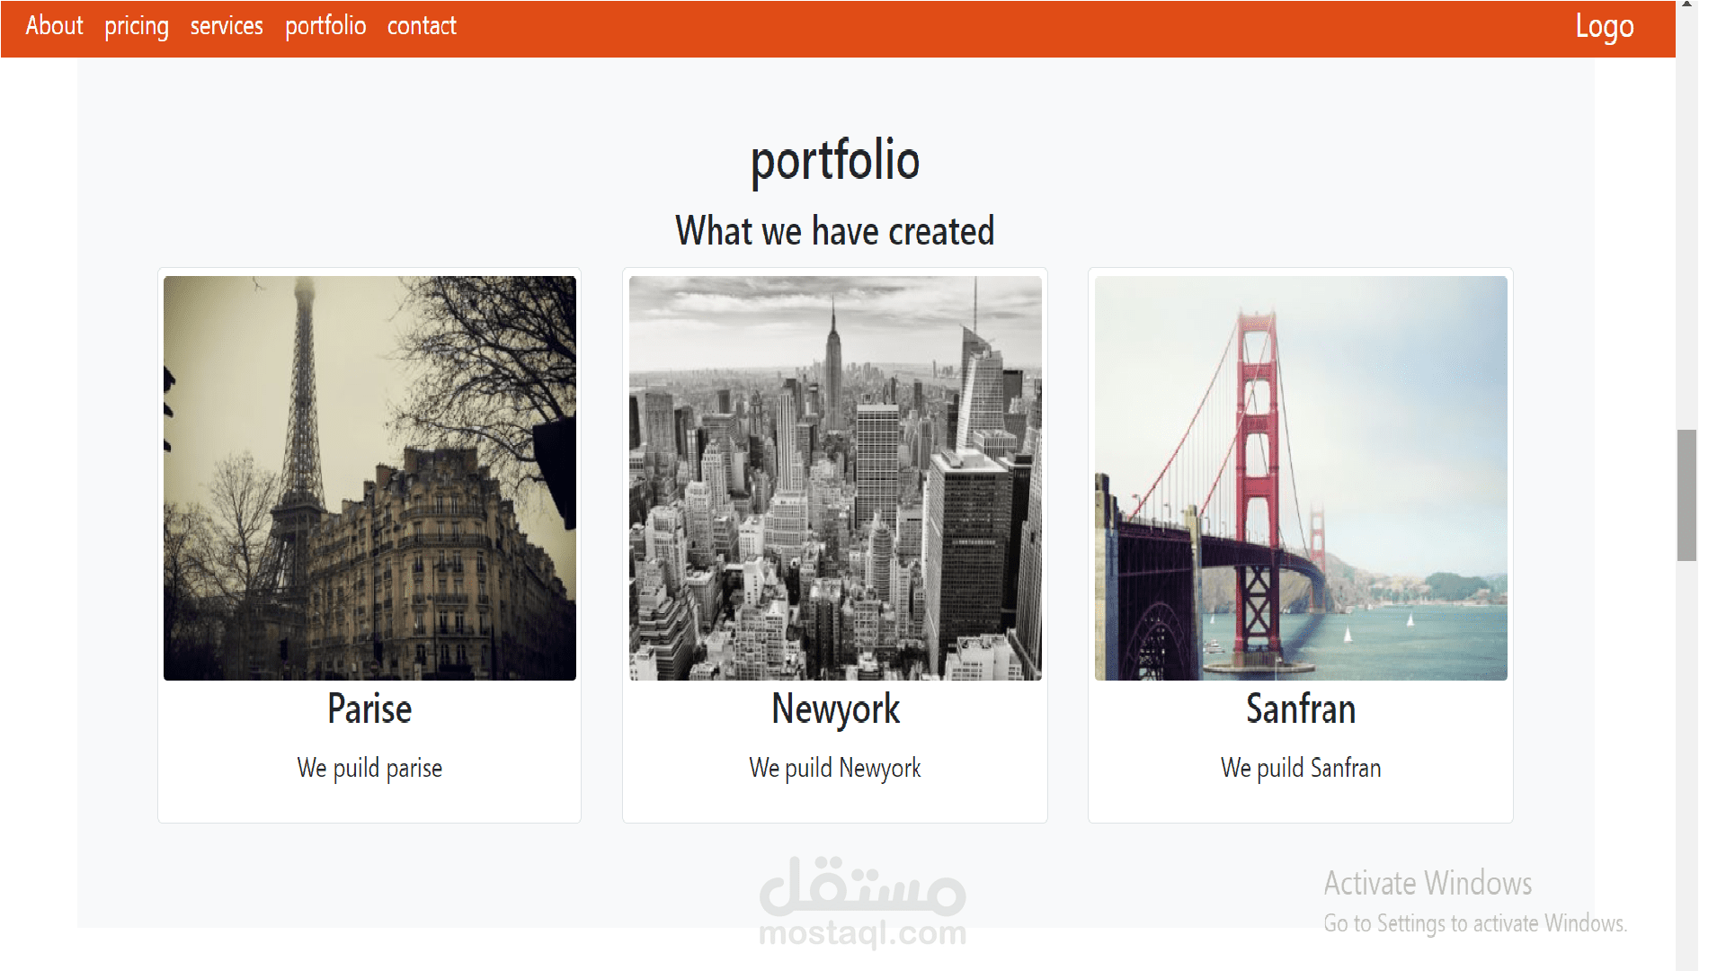Open the Golden Gate Bridge image
The image size is (1726, 971).
point(1300,477)
